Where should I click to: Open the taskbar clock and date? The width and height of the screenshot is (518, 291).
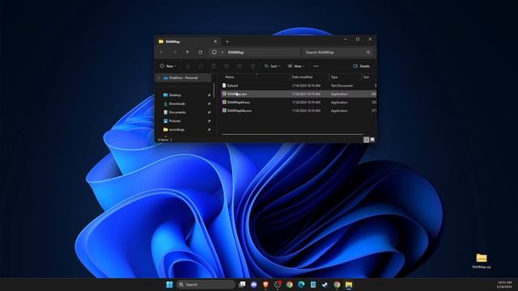pos(504,285)
